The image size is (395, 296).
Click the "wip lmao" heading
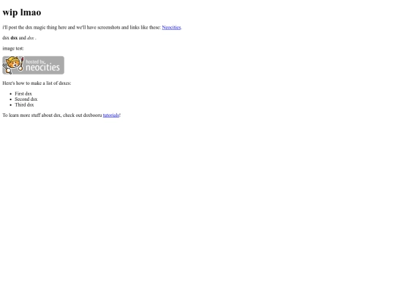point(22,12)
